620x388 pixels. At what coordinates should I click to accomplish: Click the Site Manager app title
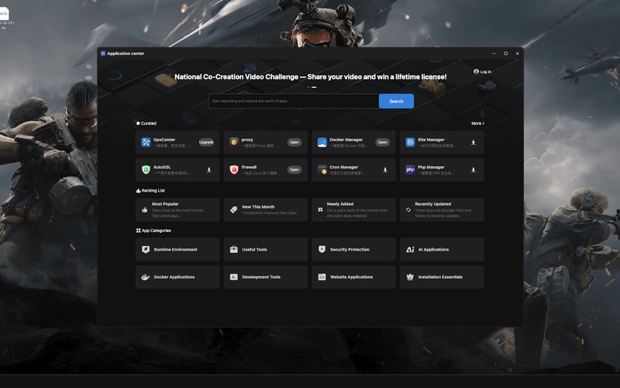(x=431, y=140)
